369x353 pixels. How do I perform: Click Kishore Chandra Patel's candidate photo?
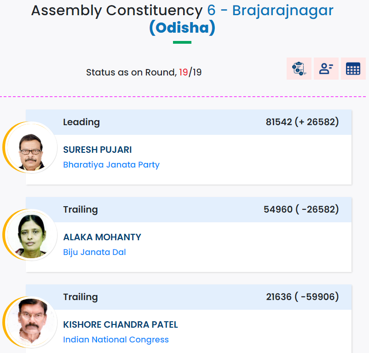(x=30, y=322)
